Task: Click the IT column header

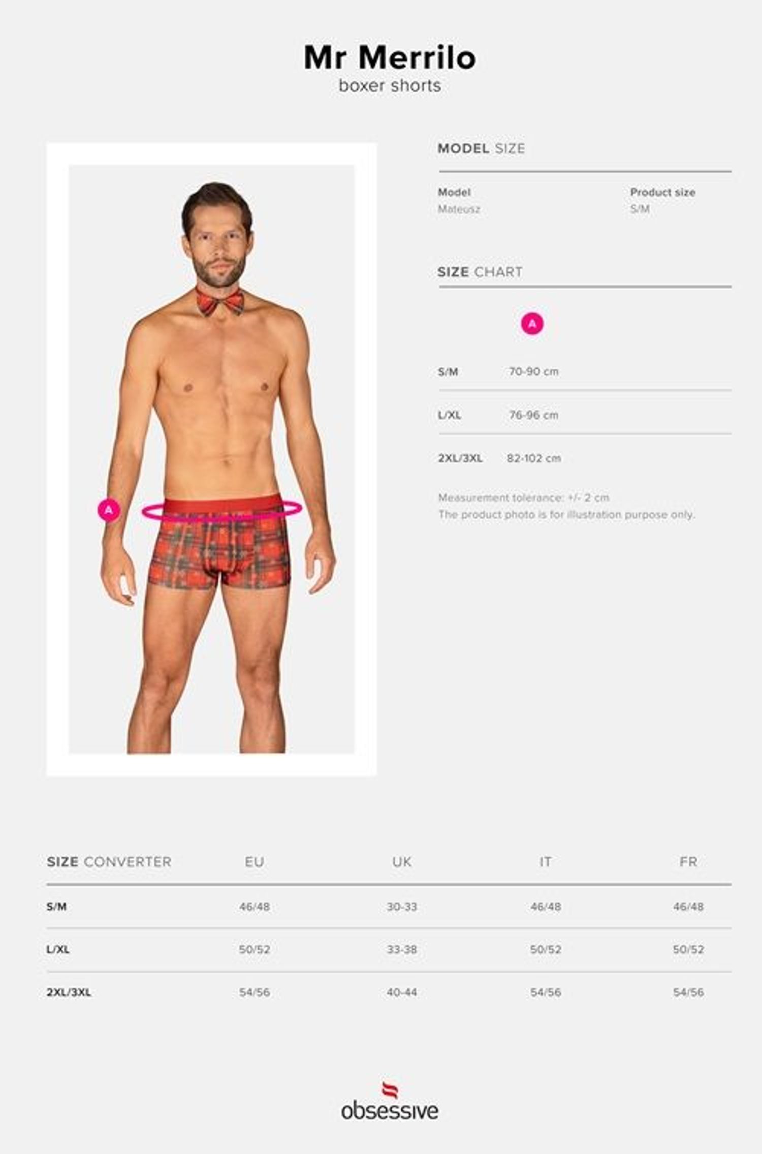Action: pos(546,862)
